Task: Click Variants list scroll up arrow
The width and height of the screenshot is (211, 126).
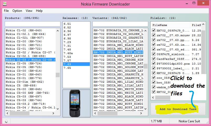Action: [145, 31]
